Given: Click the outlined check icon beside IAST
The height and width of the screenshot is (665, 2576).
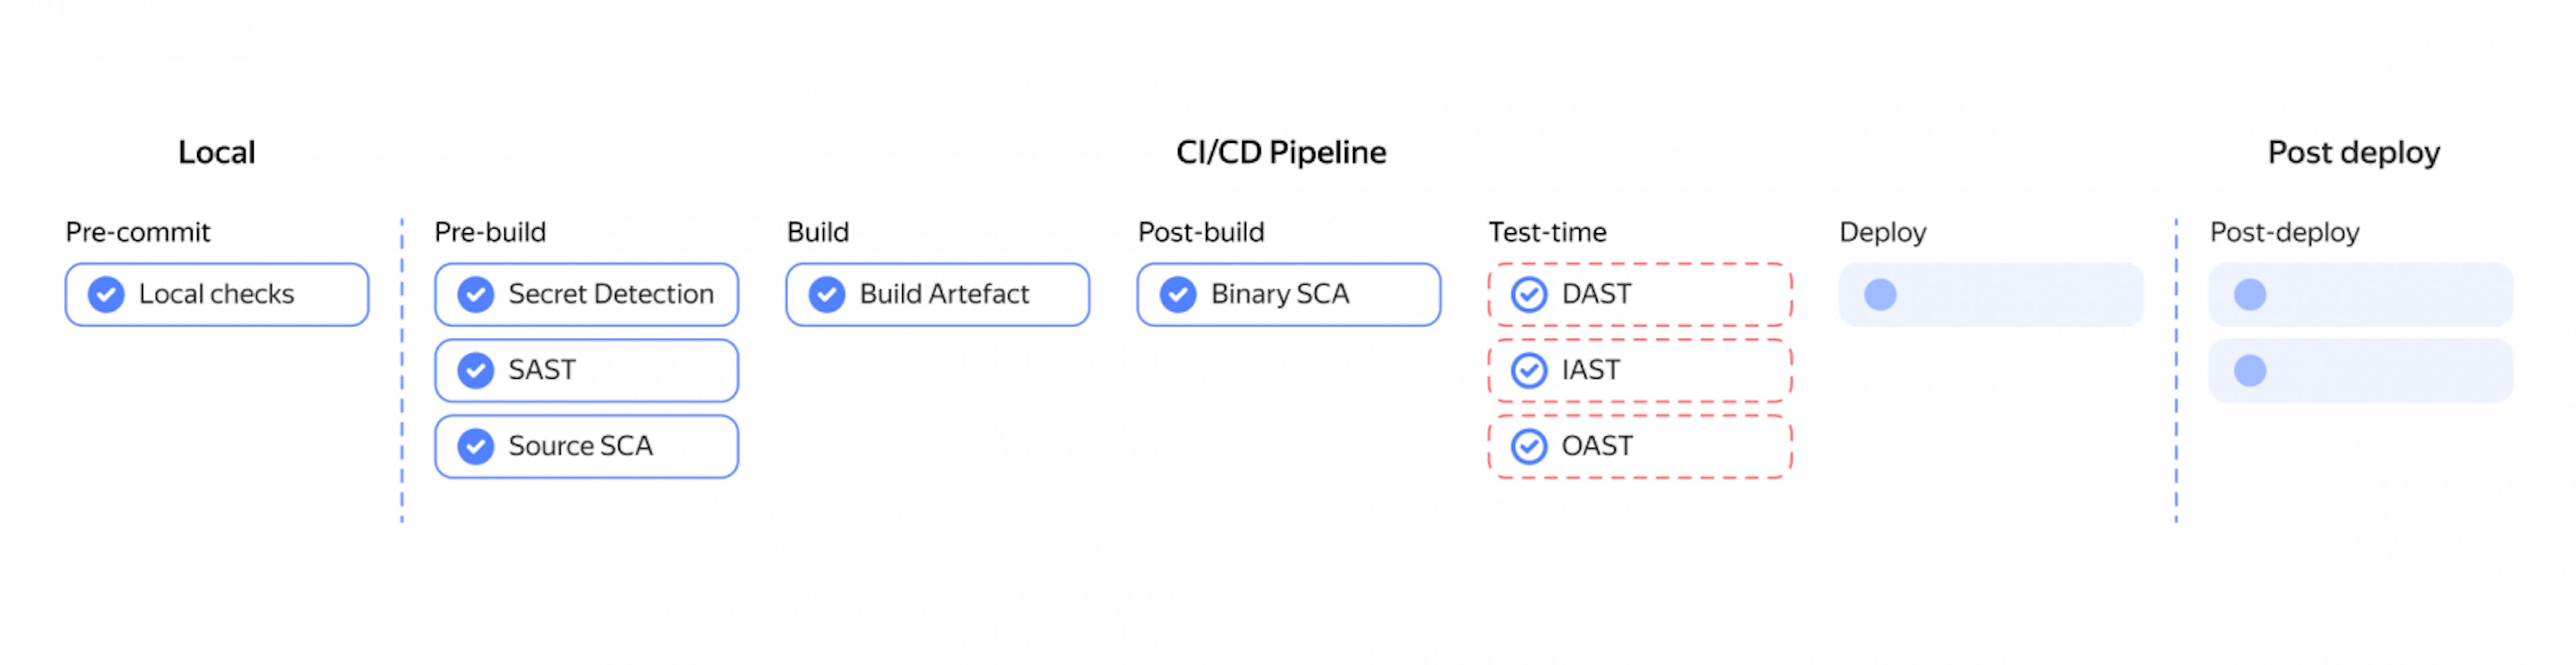Looking at the screenshot, I should coord(1529,370).
